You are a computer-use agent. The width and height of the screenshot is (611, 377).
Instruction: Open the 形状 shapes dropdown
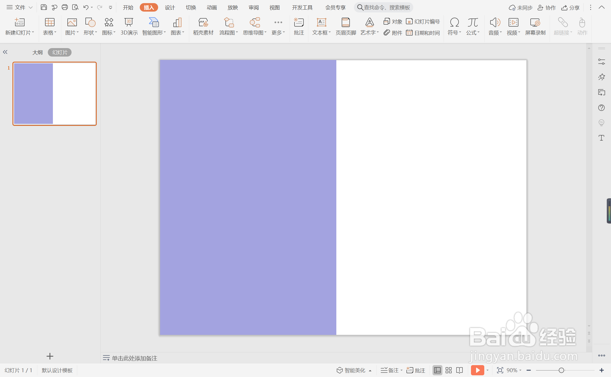coord(90,27)
